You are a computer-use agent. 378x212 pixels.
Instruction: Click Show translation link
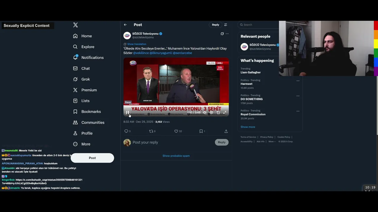tap(136, 44)
